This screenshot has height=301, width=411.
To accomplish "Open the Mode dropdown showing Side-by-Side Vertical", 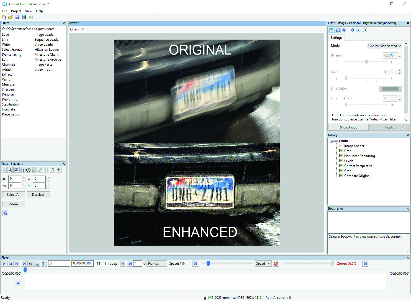I will 384,46.
